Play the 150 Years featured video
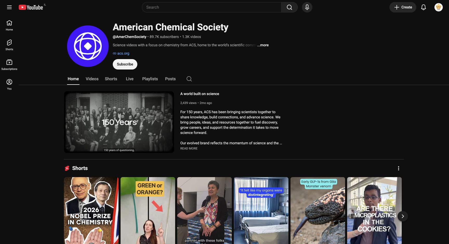This screenshot has width=449, height=244. click(x=119, y=122)
